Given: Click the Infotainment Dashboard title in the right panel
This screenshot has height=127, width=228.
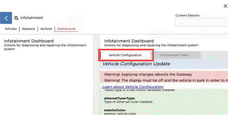Looking at the screenshot, I should [129, 41].
